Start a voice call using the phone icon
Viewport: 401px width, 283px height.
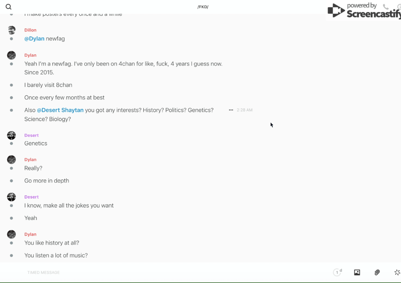[x=386, y=7]
